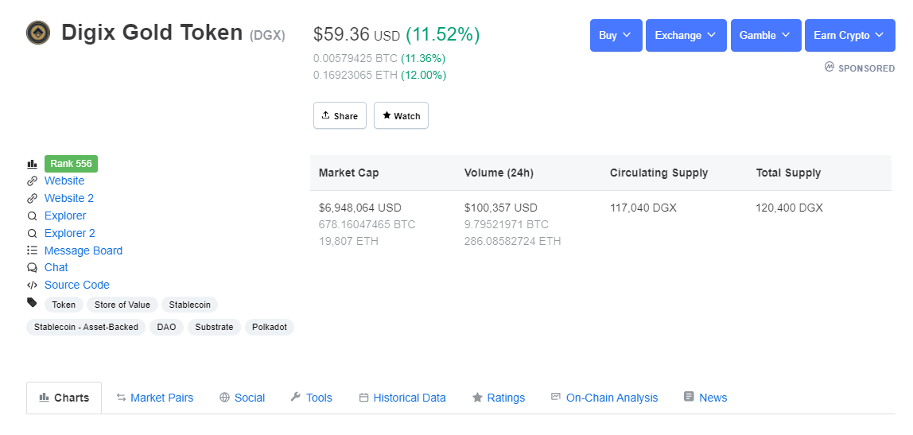Click the Market Cap column header
Viewport: 913px width, 435px height.
(349, 173)
